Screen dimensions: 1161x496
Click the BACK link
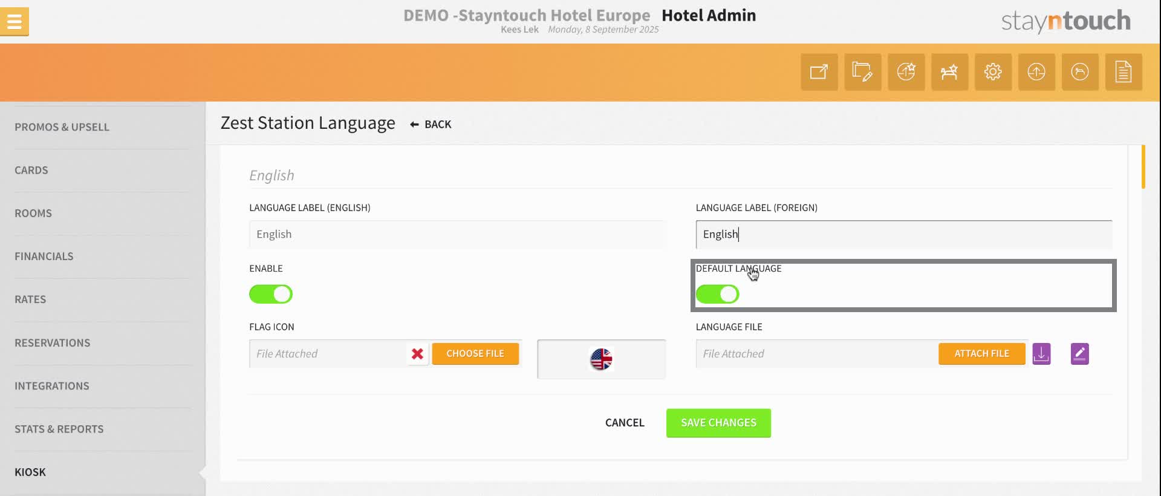[x=438, y=125]
